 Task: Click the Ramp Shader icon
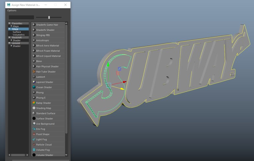click(34, 103)
